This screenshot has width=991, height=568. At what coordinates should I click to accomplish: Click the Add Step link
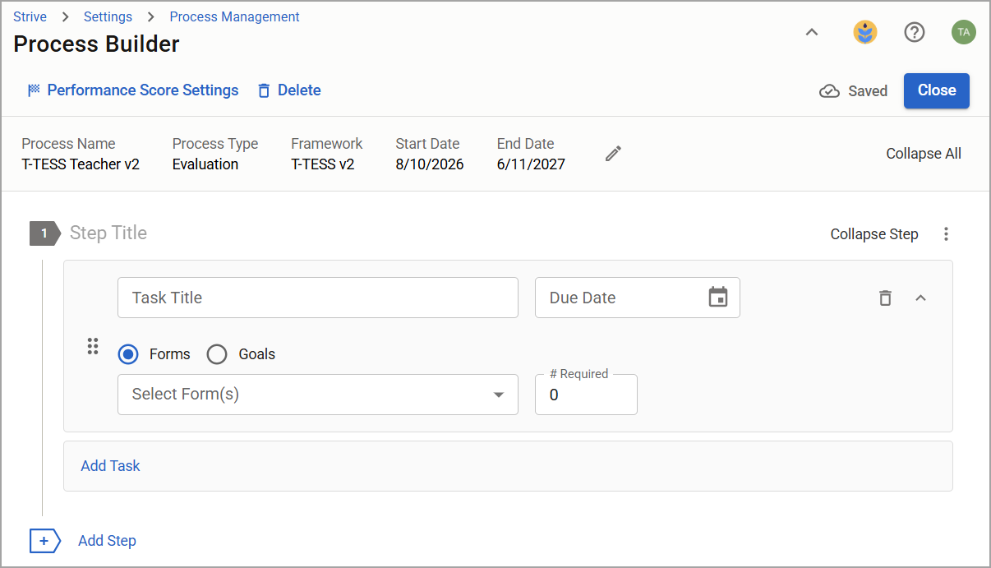(107, 541)
